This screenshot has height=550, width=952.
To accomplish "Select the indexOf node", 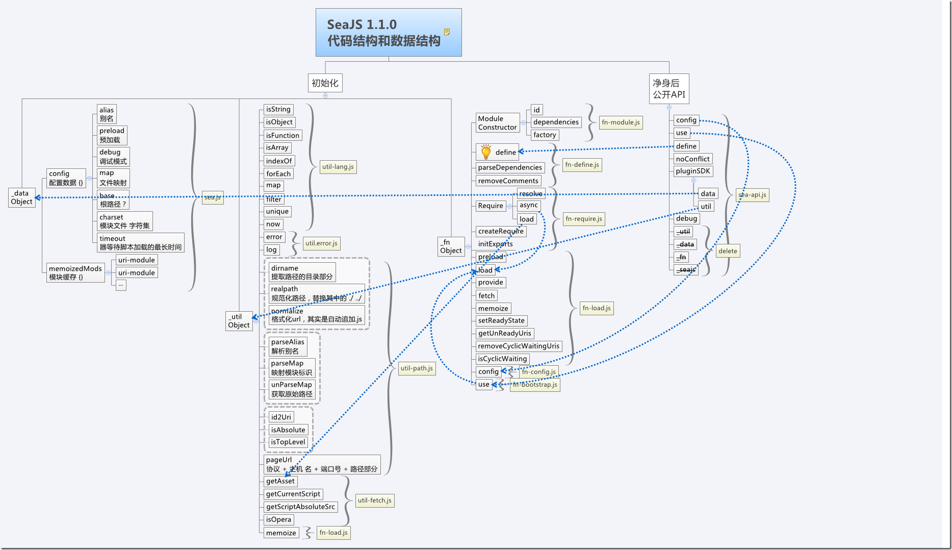I will (279, 161).
